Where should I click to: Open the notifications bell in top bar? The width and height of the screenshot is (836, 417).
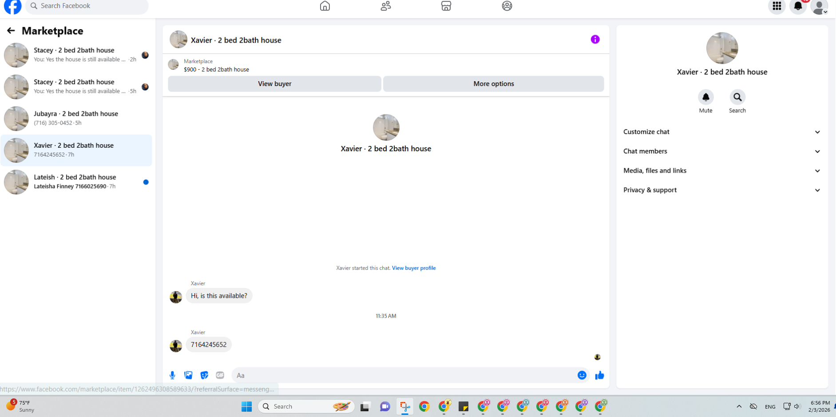click(798, 6)
